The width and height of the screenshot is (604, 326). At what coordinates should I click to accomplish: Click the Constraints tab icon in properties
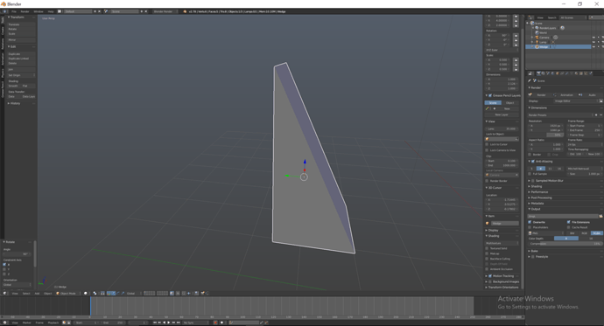click(x=562, y=73)
